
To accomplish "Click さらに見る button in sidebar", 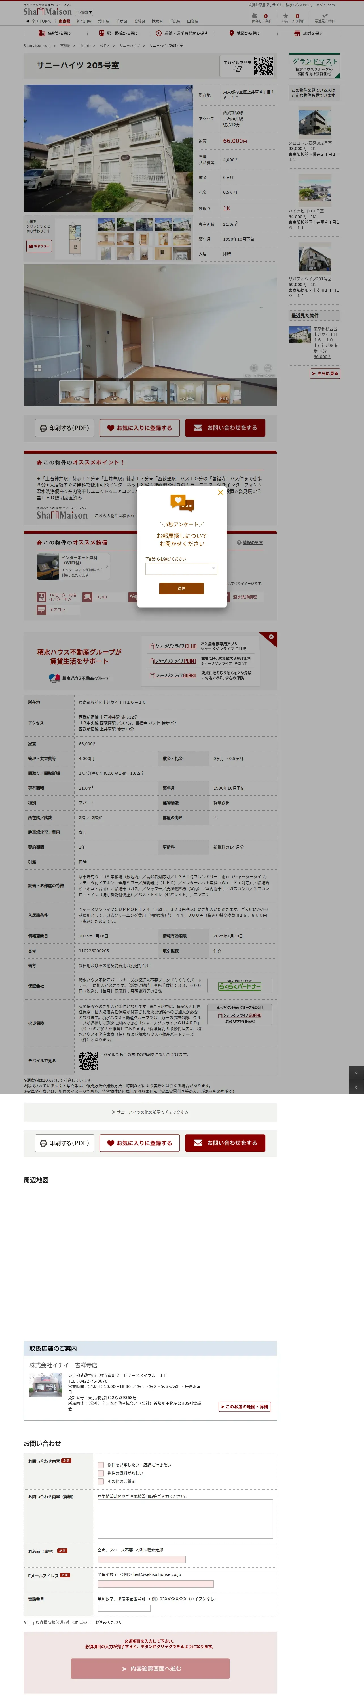I will [325, 374].
